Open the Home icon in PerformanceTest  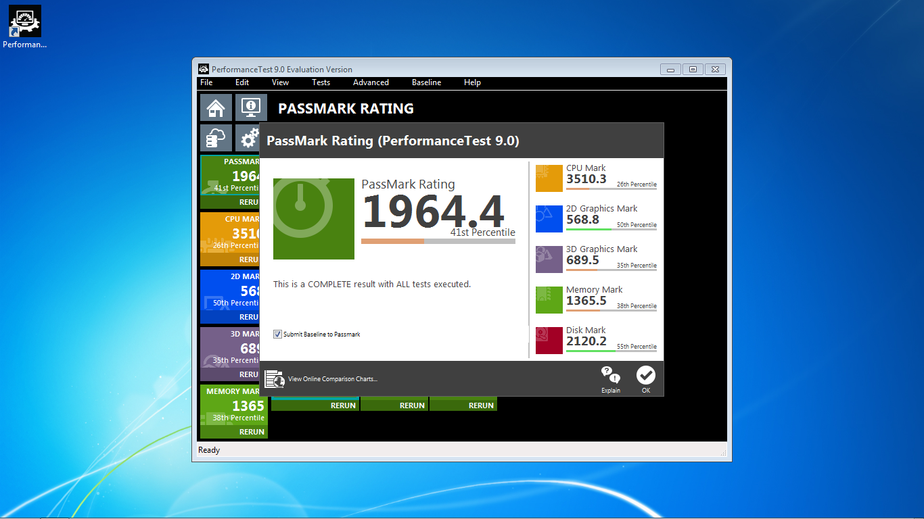pos(216,107)
